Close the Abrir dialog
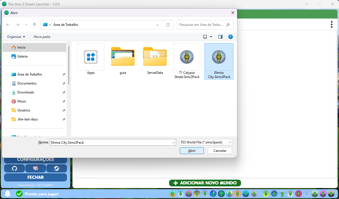 233,13
